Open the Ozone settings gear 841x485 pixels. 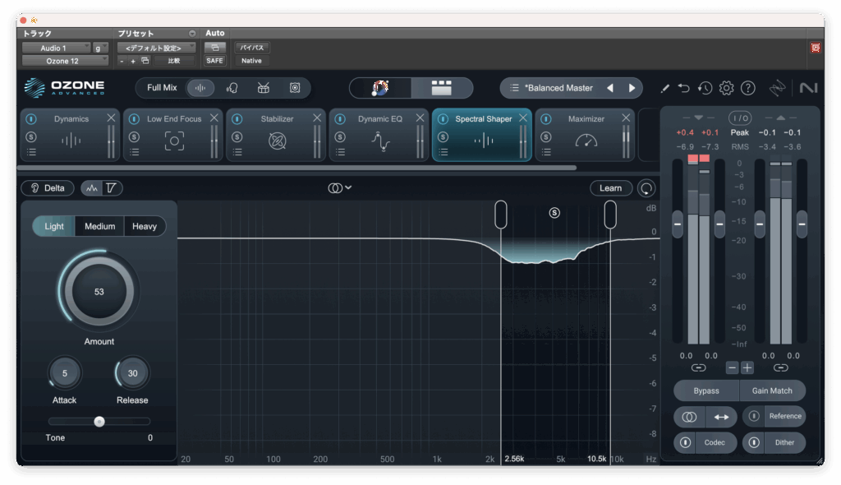coord(726,88)
